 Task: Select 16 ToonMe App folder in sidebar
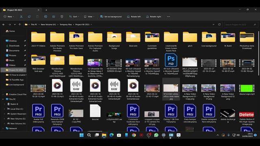click(15, 80)
